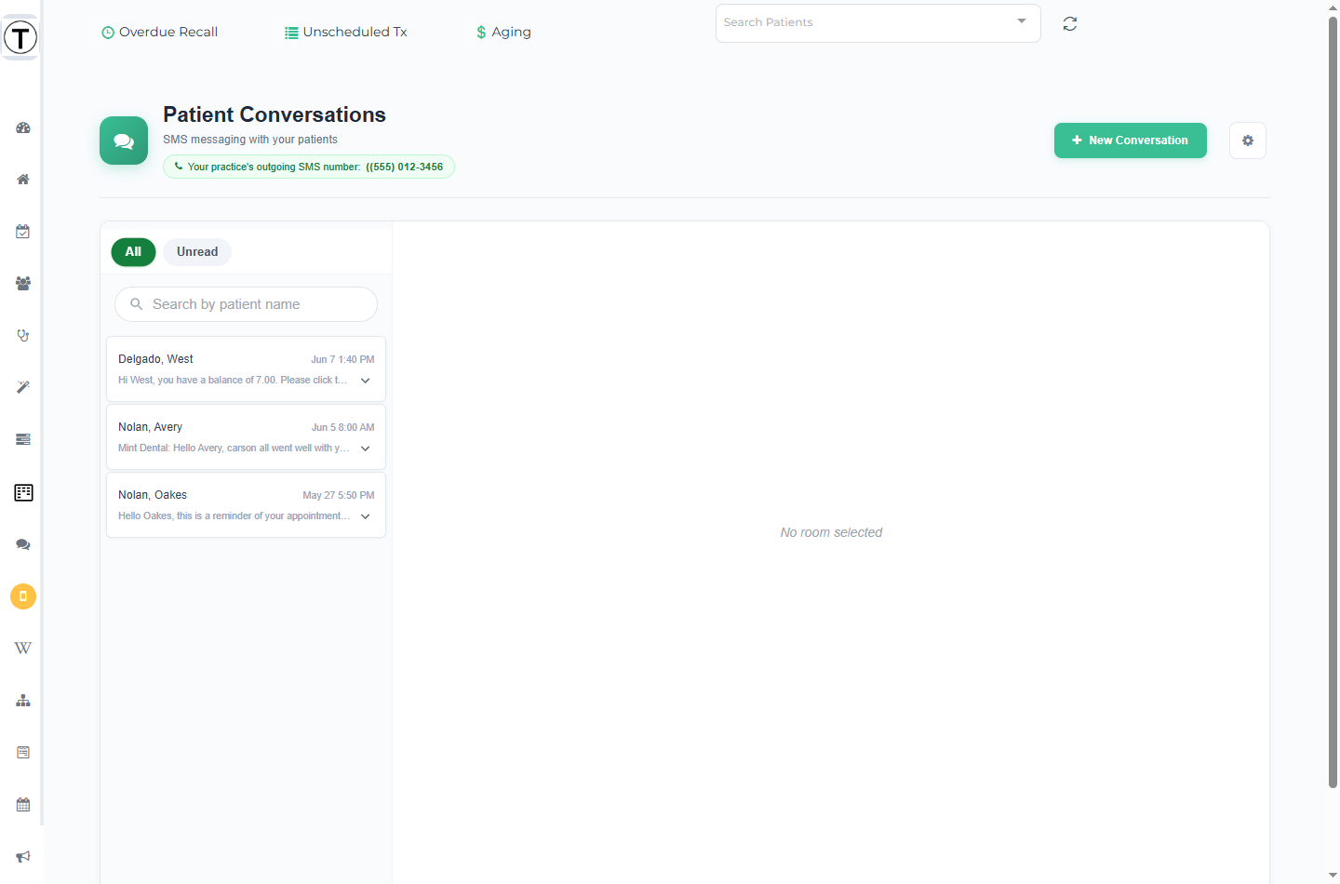
Task: Open the Overdue Recall shortcut
Action: [x=159, y=32]
